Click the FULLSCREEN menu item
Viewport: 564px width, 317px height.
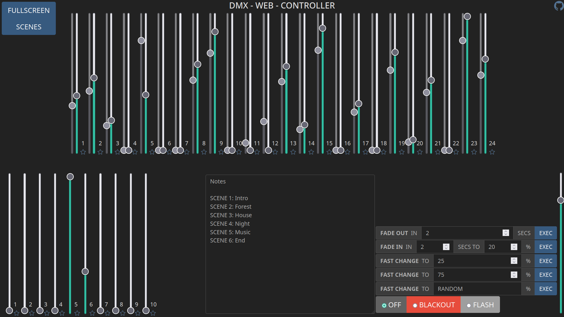(29, 11)
